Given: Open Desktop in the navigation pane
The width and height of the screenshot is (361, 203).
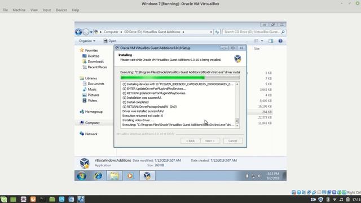Looking at the screenshot, I should 91,56.
